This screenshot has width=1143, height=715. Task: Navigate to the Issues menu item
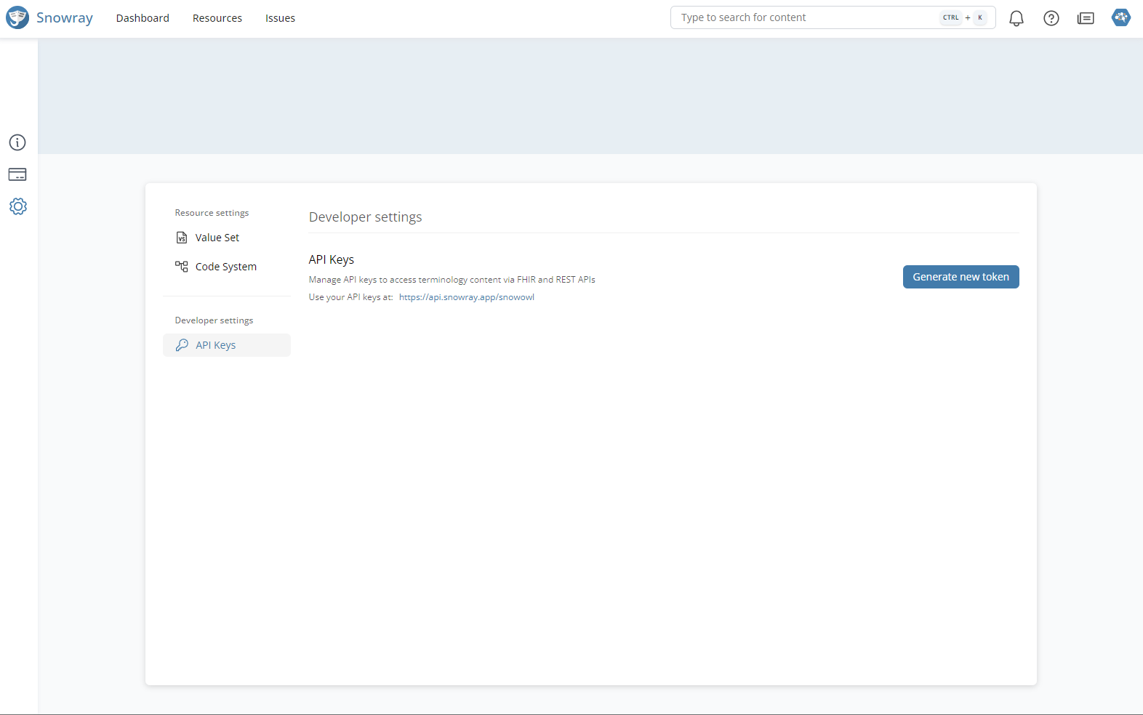click(x=280, y=18)
